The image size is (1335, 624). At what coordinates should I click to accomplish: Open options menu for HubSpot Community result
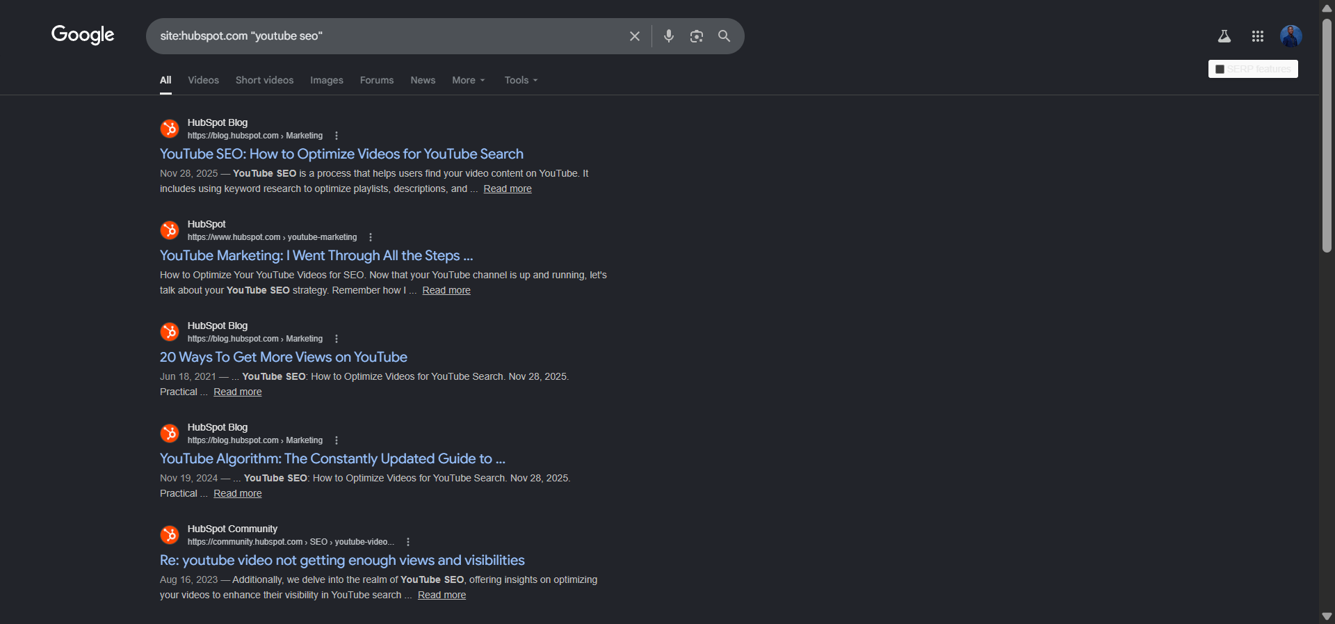point(408,542)
